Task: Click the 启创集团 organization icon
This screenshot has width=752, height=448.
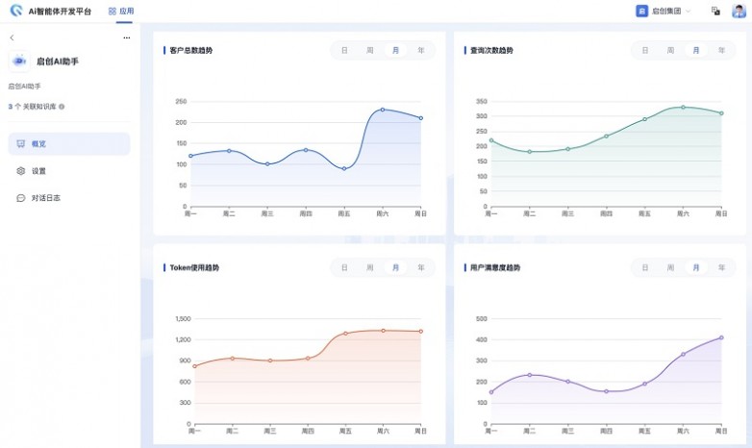Action: [641, 11]
